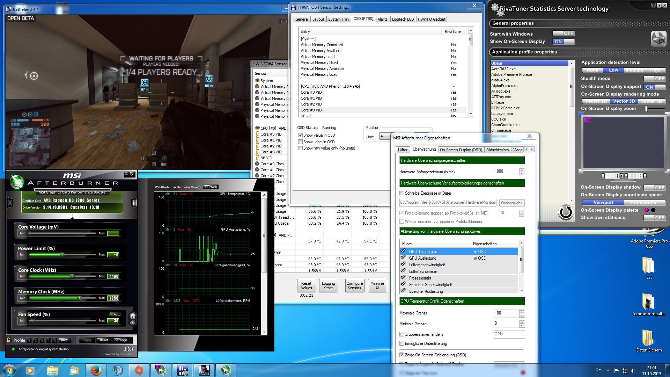Open the Lüfter tab in Afterburner properties
The height and width of the screenshot is (377, 670).
tap(403, 150)
